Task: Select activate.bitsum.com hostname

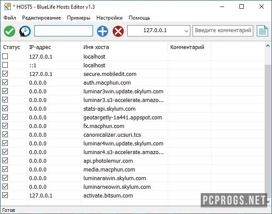Action: [108, 195]
